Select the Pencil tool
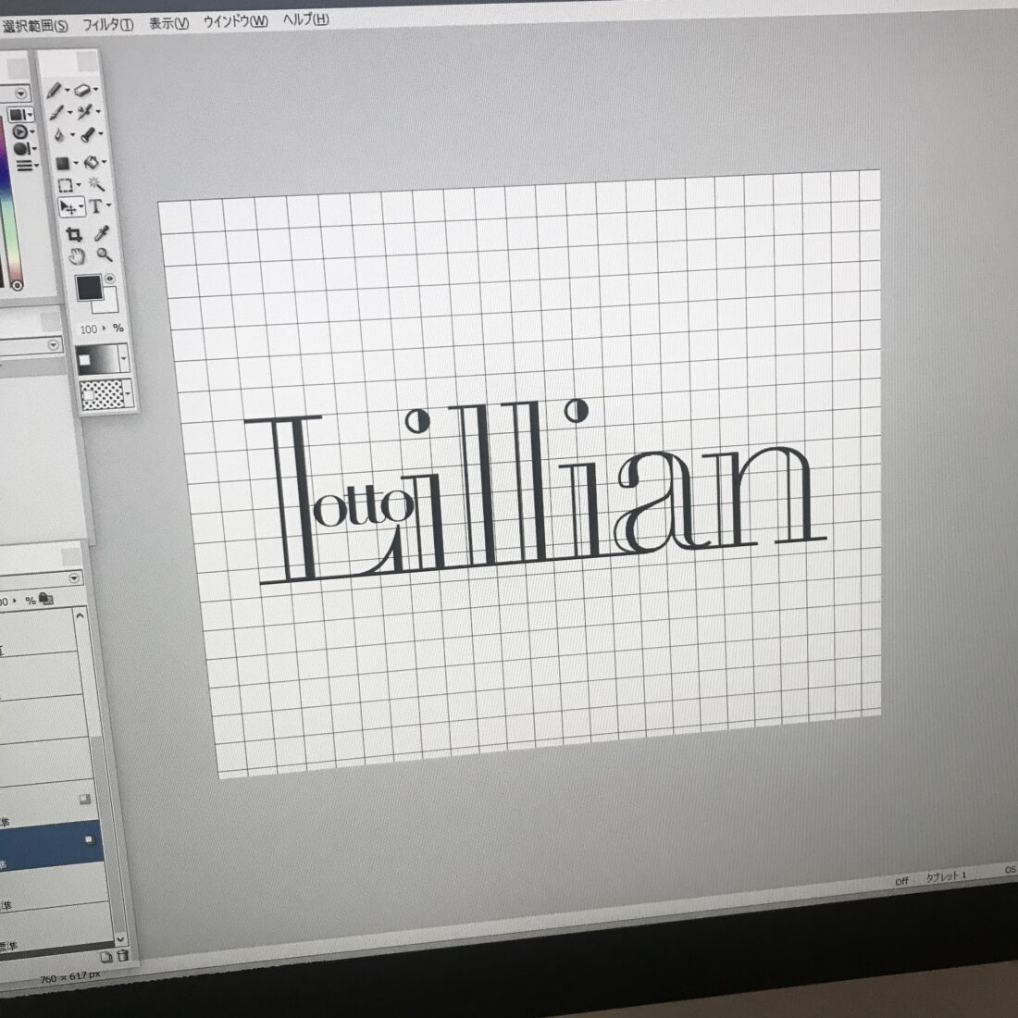Screen dimensions: 1018x1018 point(55,91)
